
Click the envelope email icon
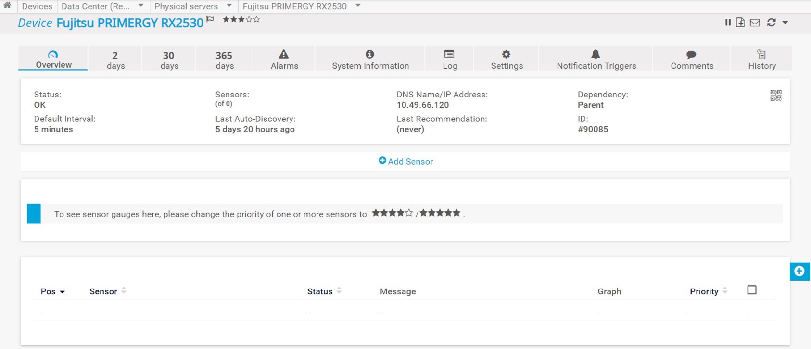[x=755, y=23]
